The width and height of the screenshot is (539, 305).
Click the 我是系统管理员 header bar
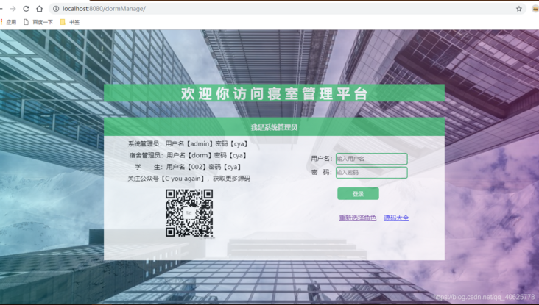click(274, 127)
